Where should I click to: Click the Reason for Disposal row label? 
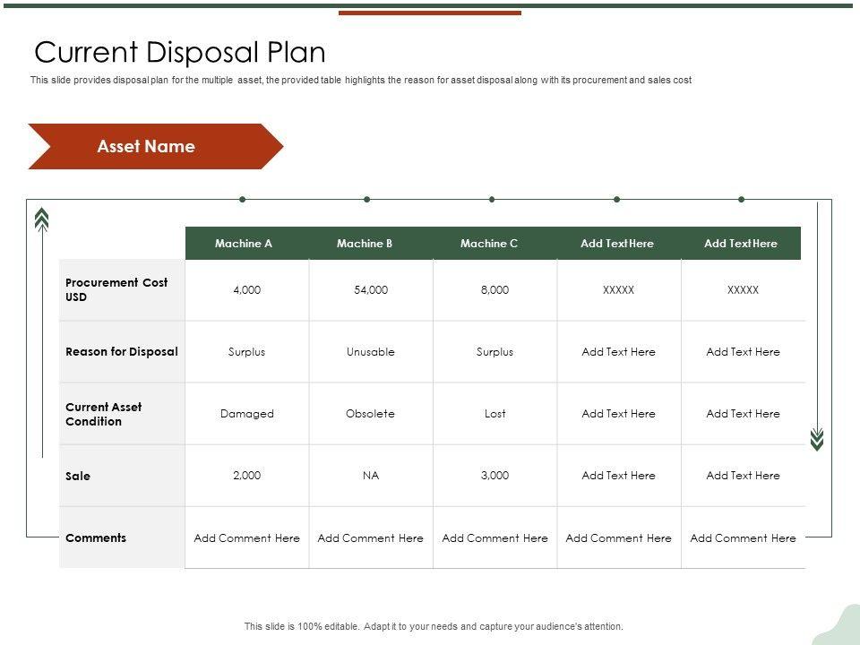(122, 352)
